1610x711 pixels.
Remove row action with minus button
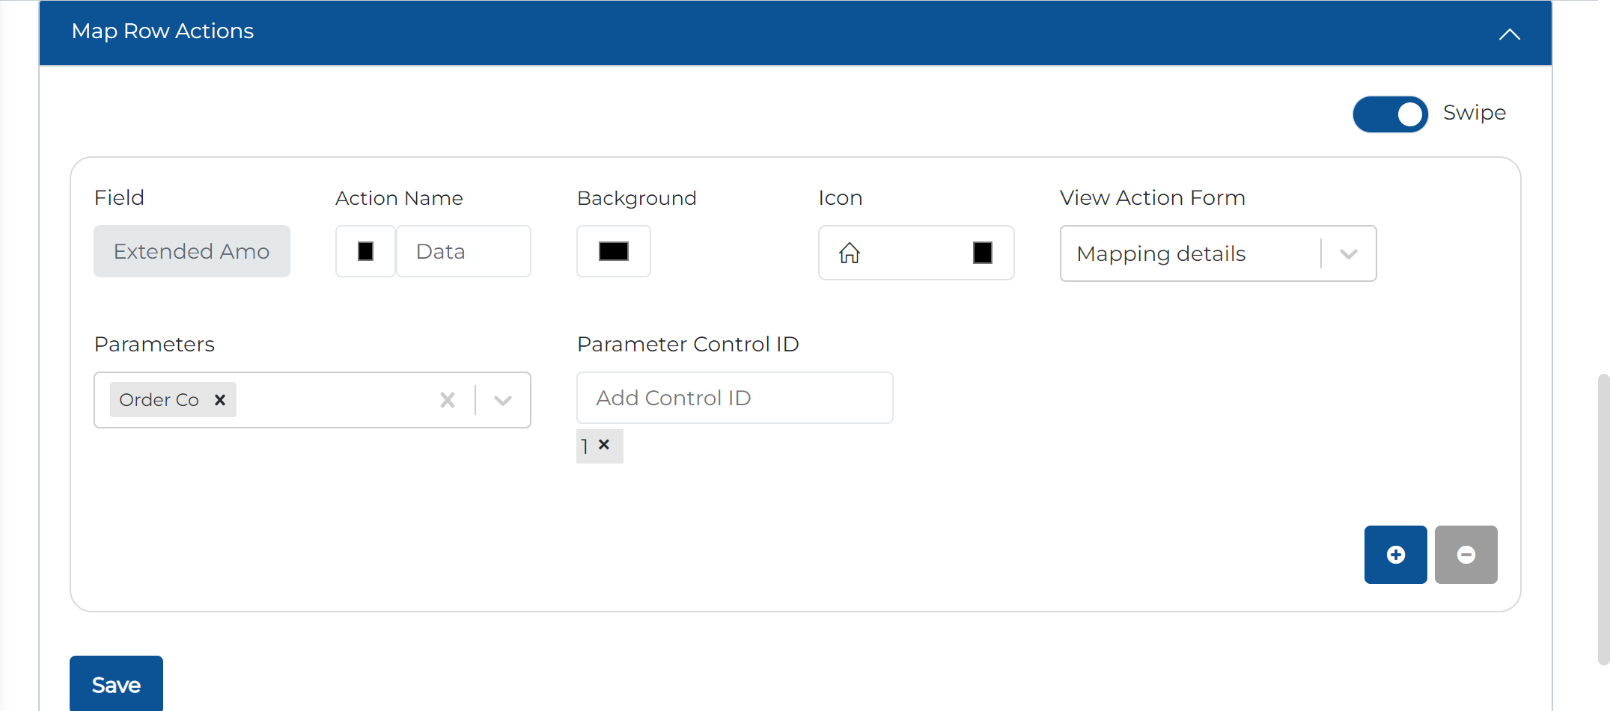tap(1466, 555)
